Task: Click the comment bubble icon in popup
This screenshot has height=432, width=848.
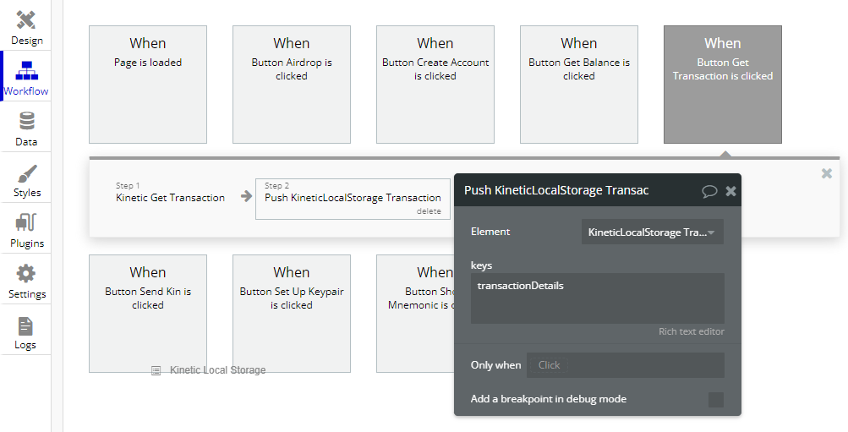Action: pyautogui.click(x=709, y=191)
